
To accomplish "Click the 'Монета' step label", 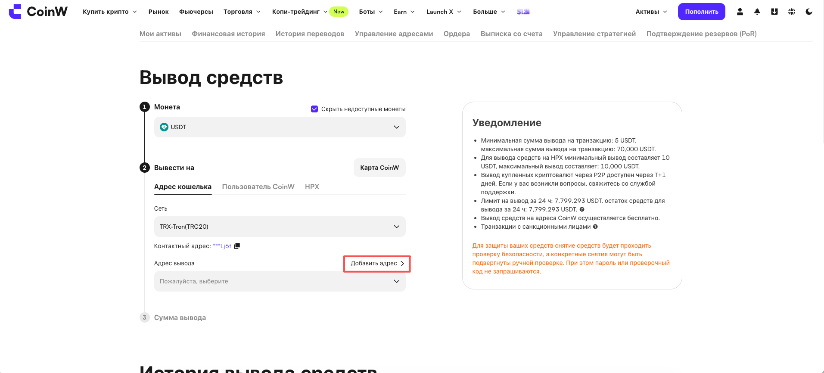I will [167, 107].
